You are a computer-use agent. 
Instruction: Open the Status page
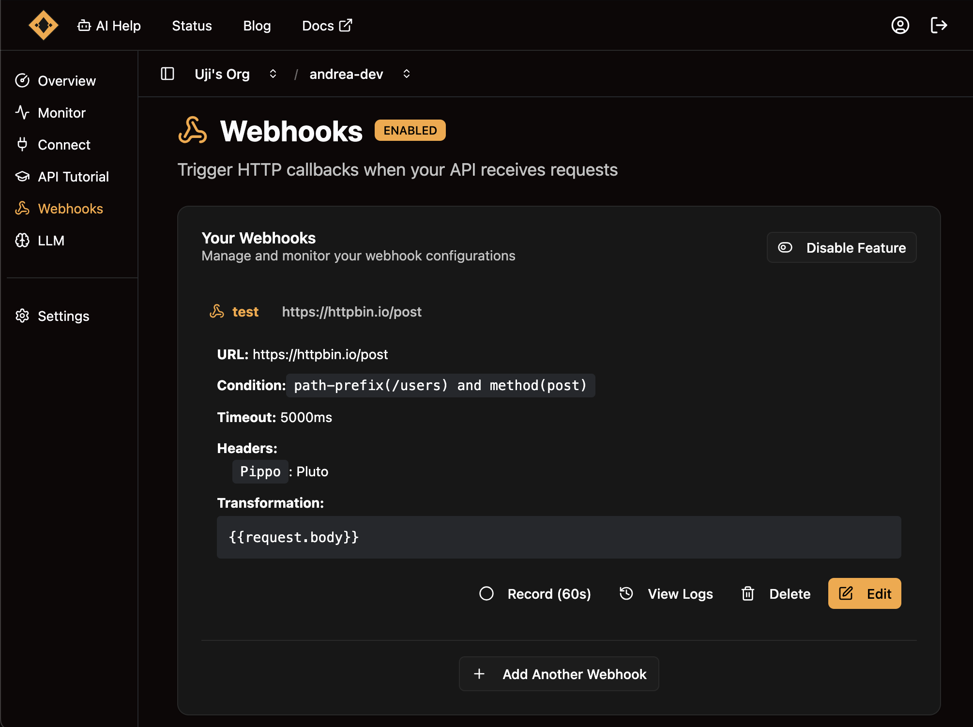click(192, 26)
